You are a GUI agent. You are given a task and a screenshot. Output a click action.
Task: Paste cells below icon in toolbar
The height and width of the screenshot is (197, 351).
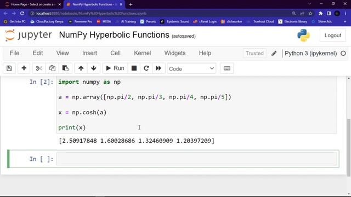coord(65,68)
